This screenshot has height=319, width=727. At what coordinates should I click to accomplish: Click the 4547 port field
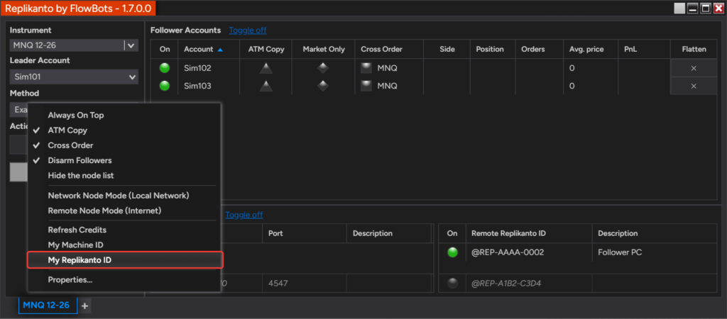pyautogui.click(x=304, y=283)
